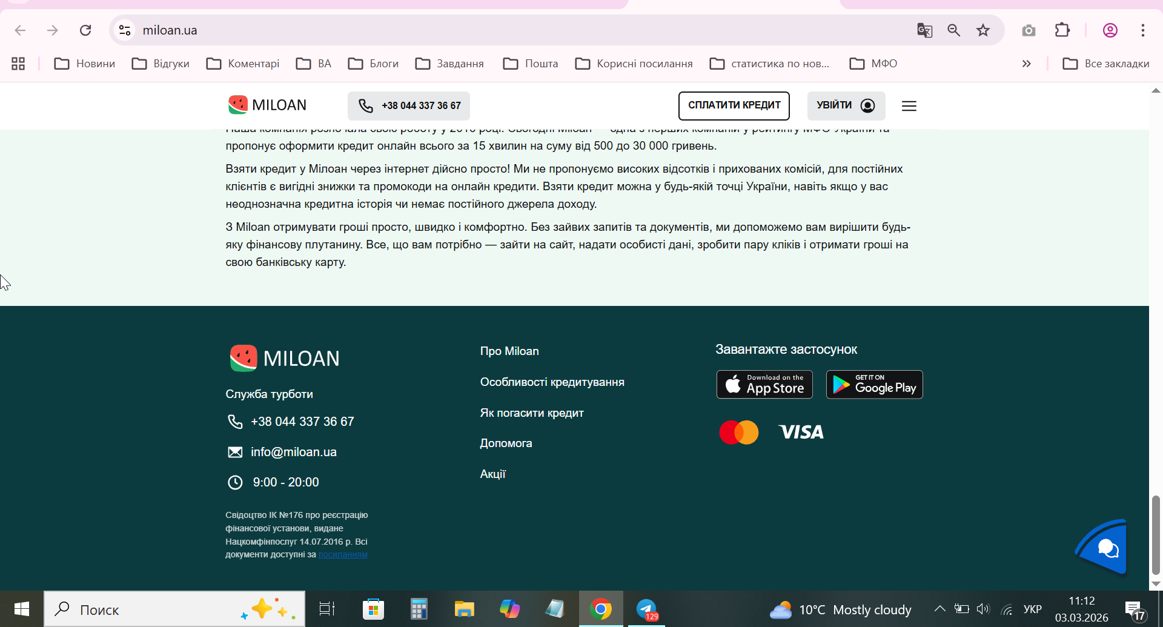The height and width of the screenshot is (627, 1163).
Task: Switch the УКР keyboard language
Action: [1032, 609]
